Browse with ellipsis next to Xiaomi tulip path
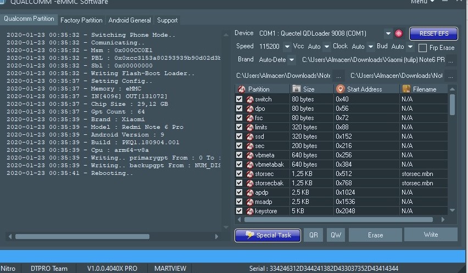This screenshot has height=273, width=468. 450,60
